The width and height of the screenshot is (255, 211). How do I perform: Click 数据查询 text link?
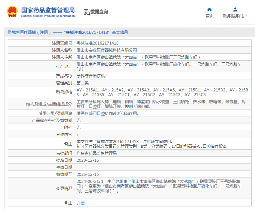click(x=99, y=12)
